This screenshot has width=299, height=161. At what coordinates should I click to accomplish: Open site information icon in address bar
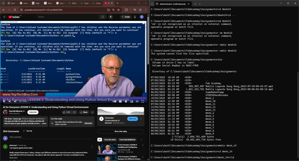coord(21,10)
